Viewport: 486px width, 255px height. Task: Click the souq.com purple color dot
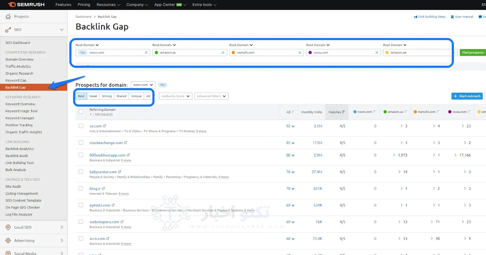coord(310,52)
